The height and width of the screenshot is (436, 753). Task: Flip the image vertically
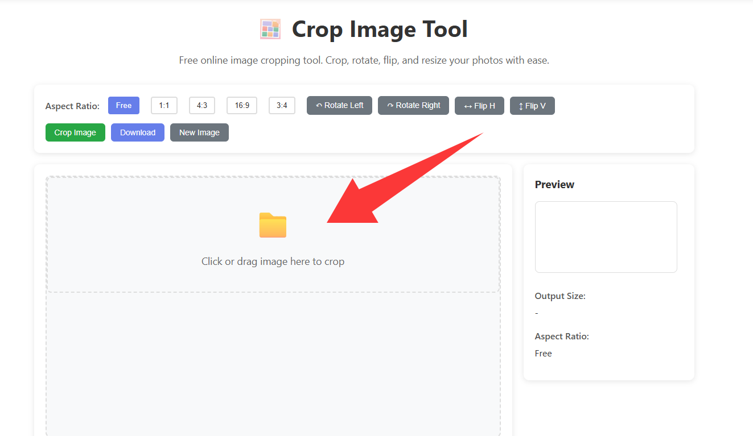[532, 106]
